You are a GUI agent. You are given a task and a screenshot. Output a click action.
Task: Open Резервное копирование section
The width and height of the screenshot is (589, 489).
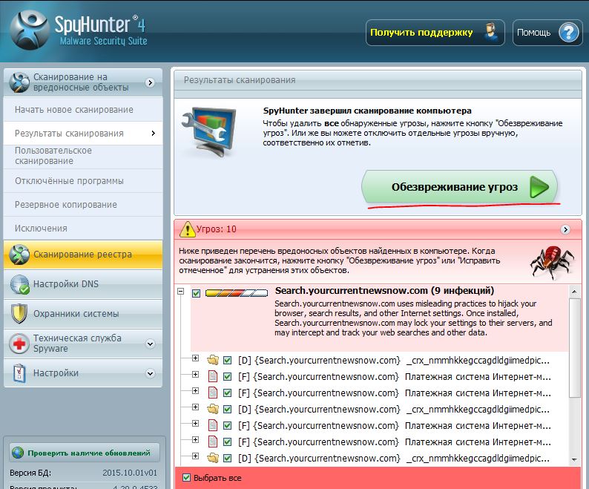[83, 205]
